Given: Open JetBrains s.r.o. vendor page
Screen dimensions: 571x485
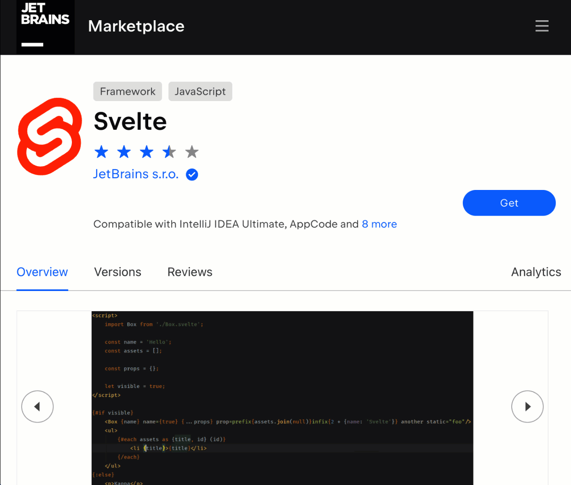Looking at the screenshot, I should point(136,174).
